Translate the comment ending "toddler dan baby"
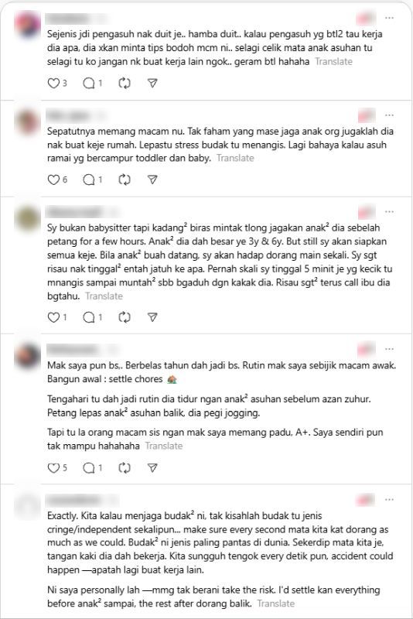This screenshot has width=413, height=619. pyautogui.click(x=235, y=158)
